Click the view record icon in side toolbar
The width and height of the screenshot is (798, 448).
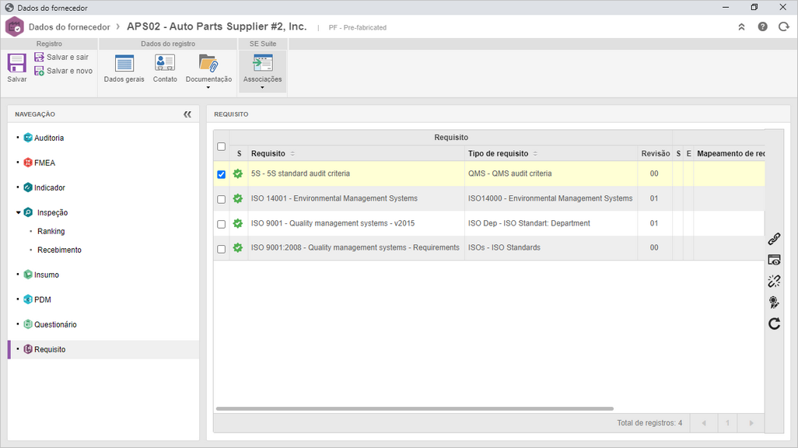click(774, 260)
